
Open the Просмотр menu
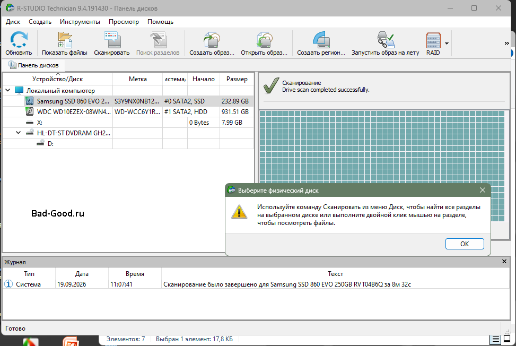click(124, 22)
